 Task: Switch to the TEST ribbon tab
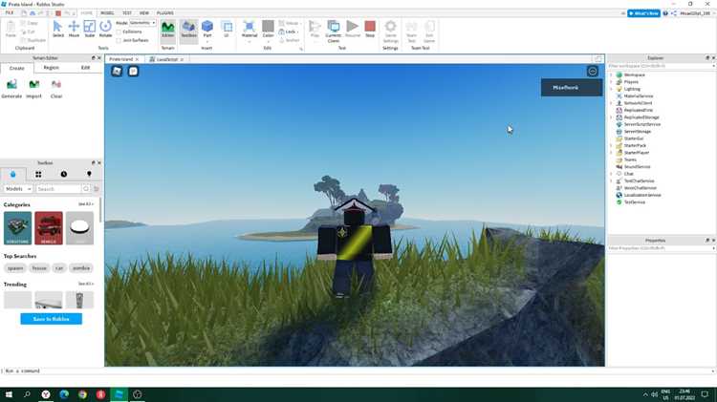(x=127, y=13)
